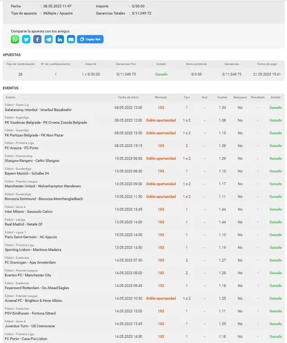Viewport: 287px width, 343px height.
Task: Select the Bayern Munich - Schalke 04 row
Action: pos(27,173)
